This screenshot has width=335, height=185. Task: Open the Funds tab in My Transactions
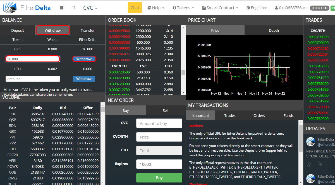[x=288, y=115]
